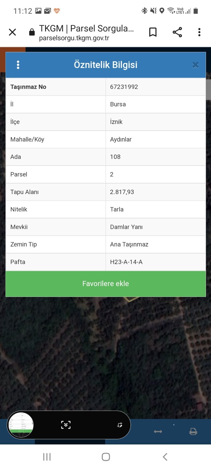Tap the Android home button

(x=106, y=457)
